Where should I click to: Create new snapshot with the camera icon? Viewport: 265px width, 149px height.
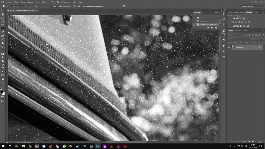pos(212,28)
